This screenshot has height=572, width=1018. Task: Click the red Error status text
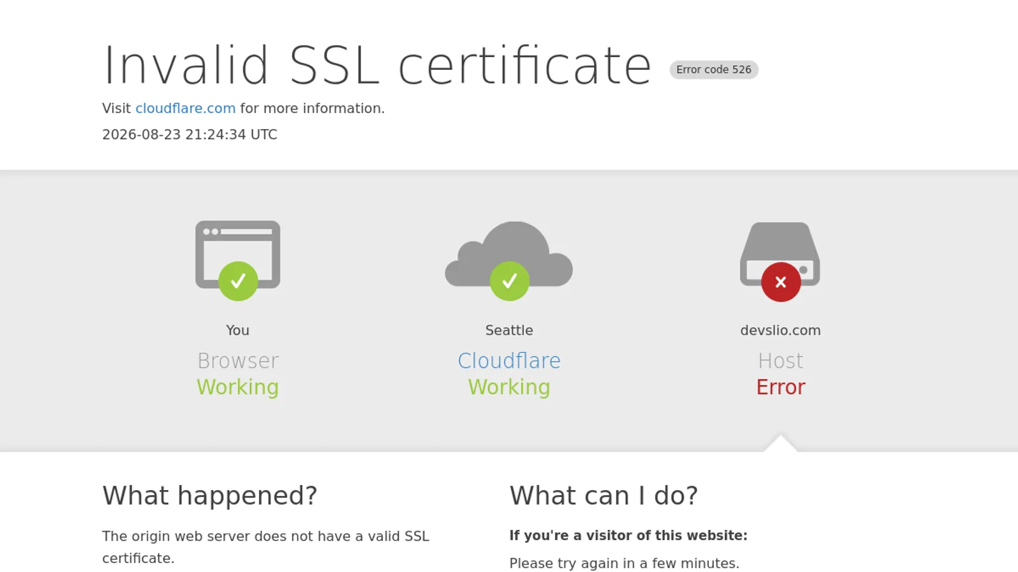pyautogui.click(x=781, y=387)
